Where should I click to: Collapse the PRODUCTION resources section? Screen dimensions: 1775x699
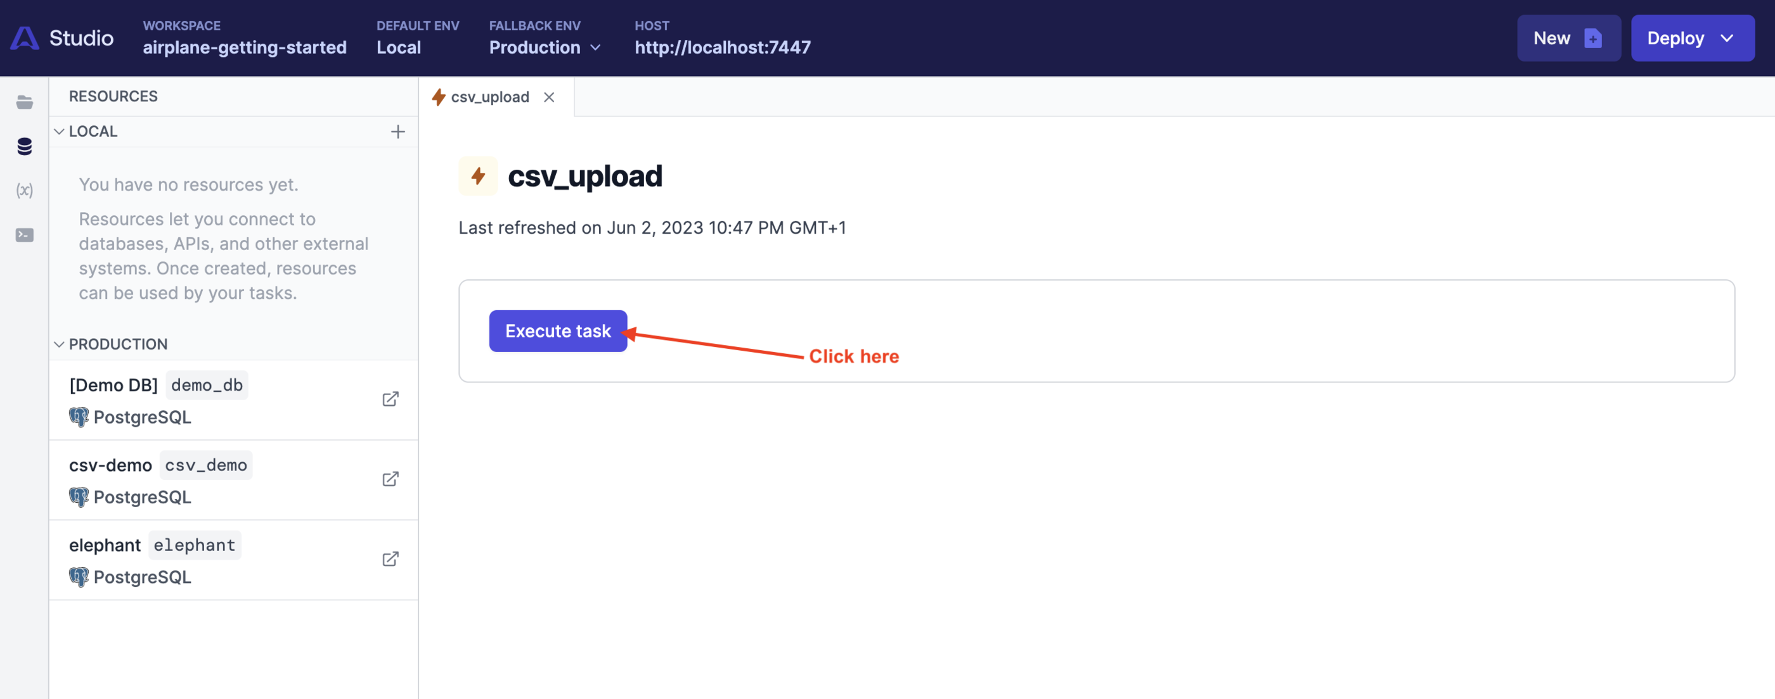pyautogui.click(x=59, y=344)
